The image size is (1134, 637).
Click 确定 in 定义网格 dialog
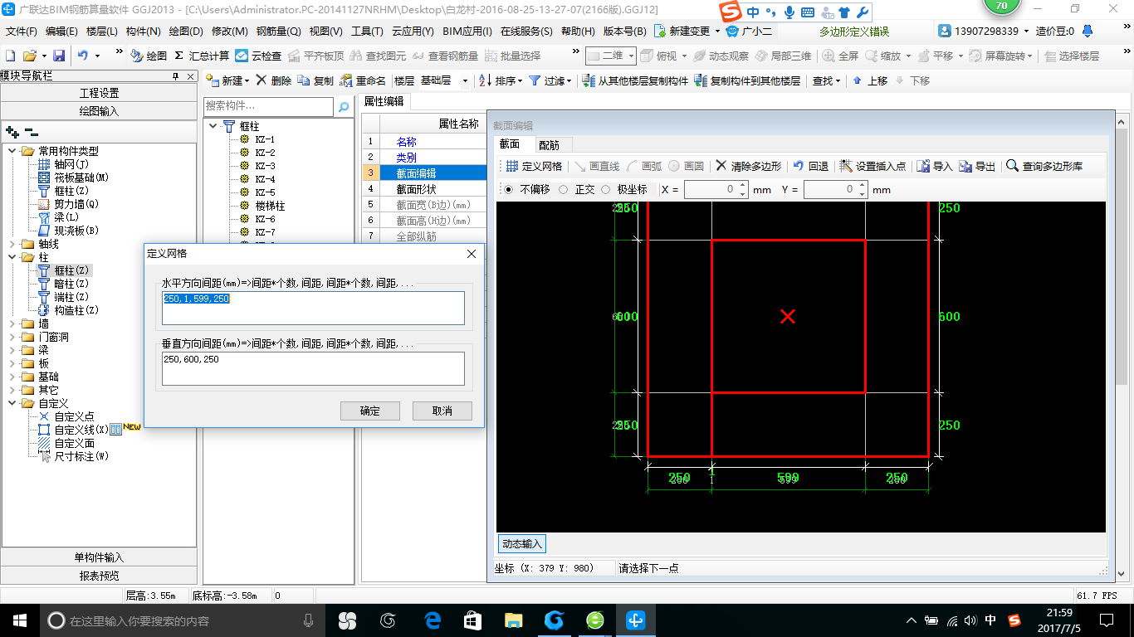tap(370, 411)
